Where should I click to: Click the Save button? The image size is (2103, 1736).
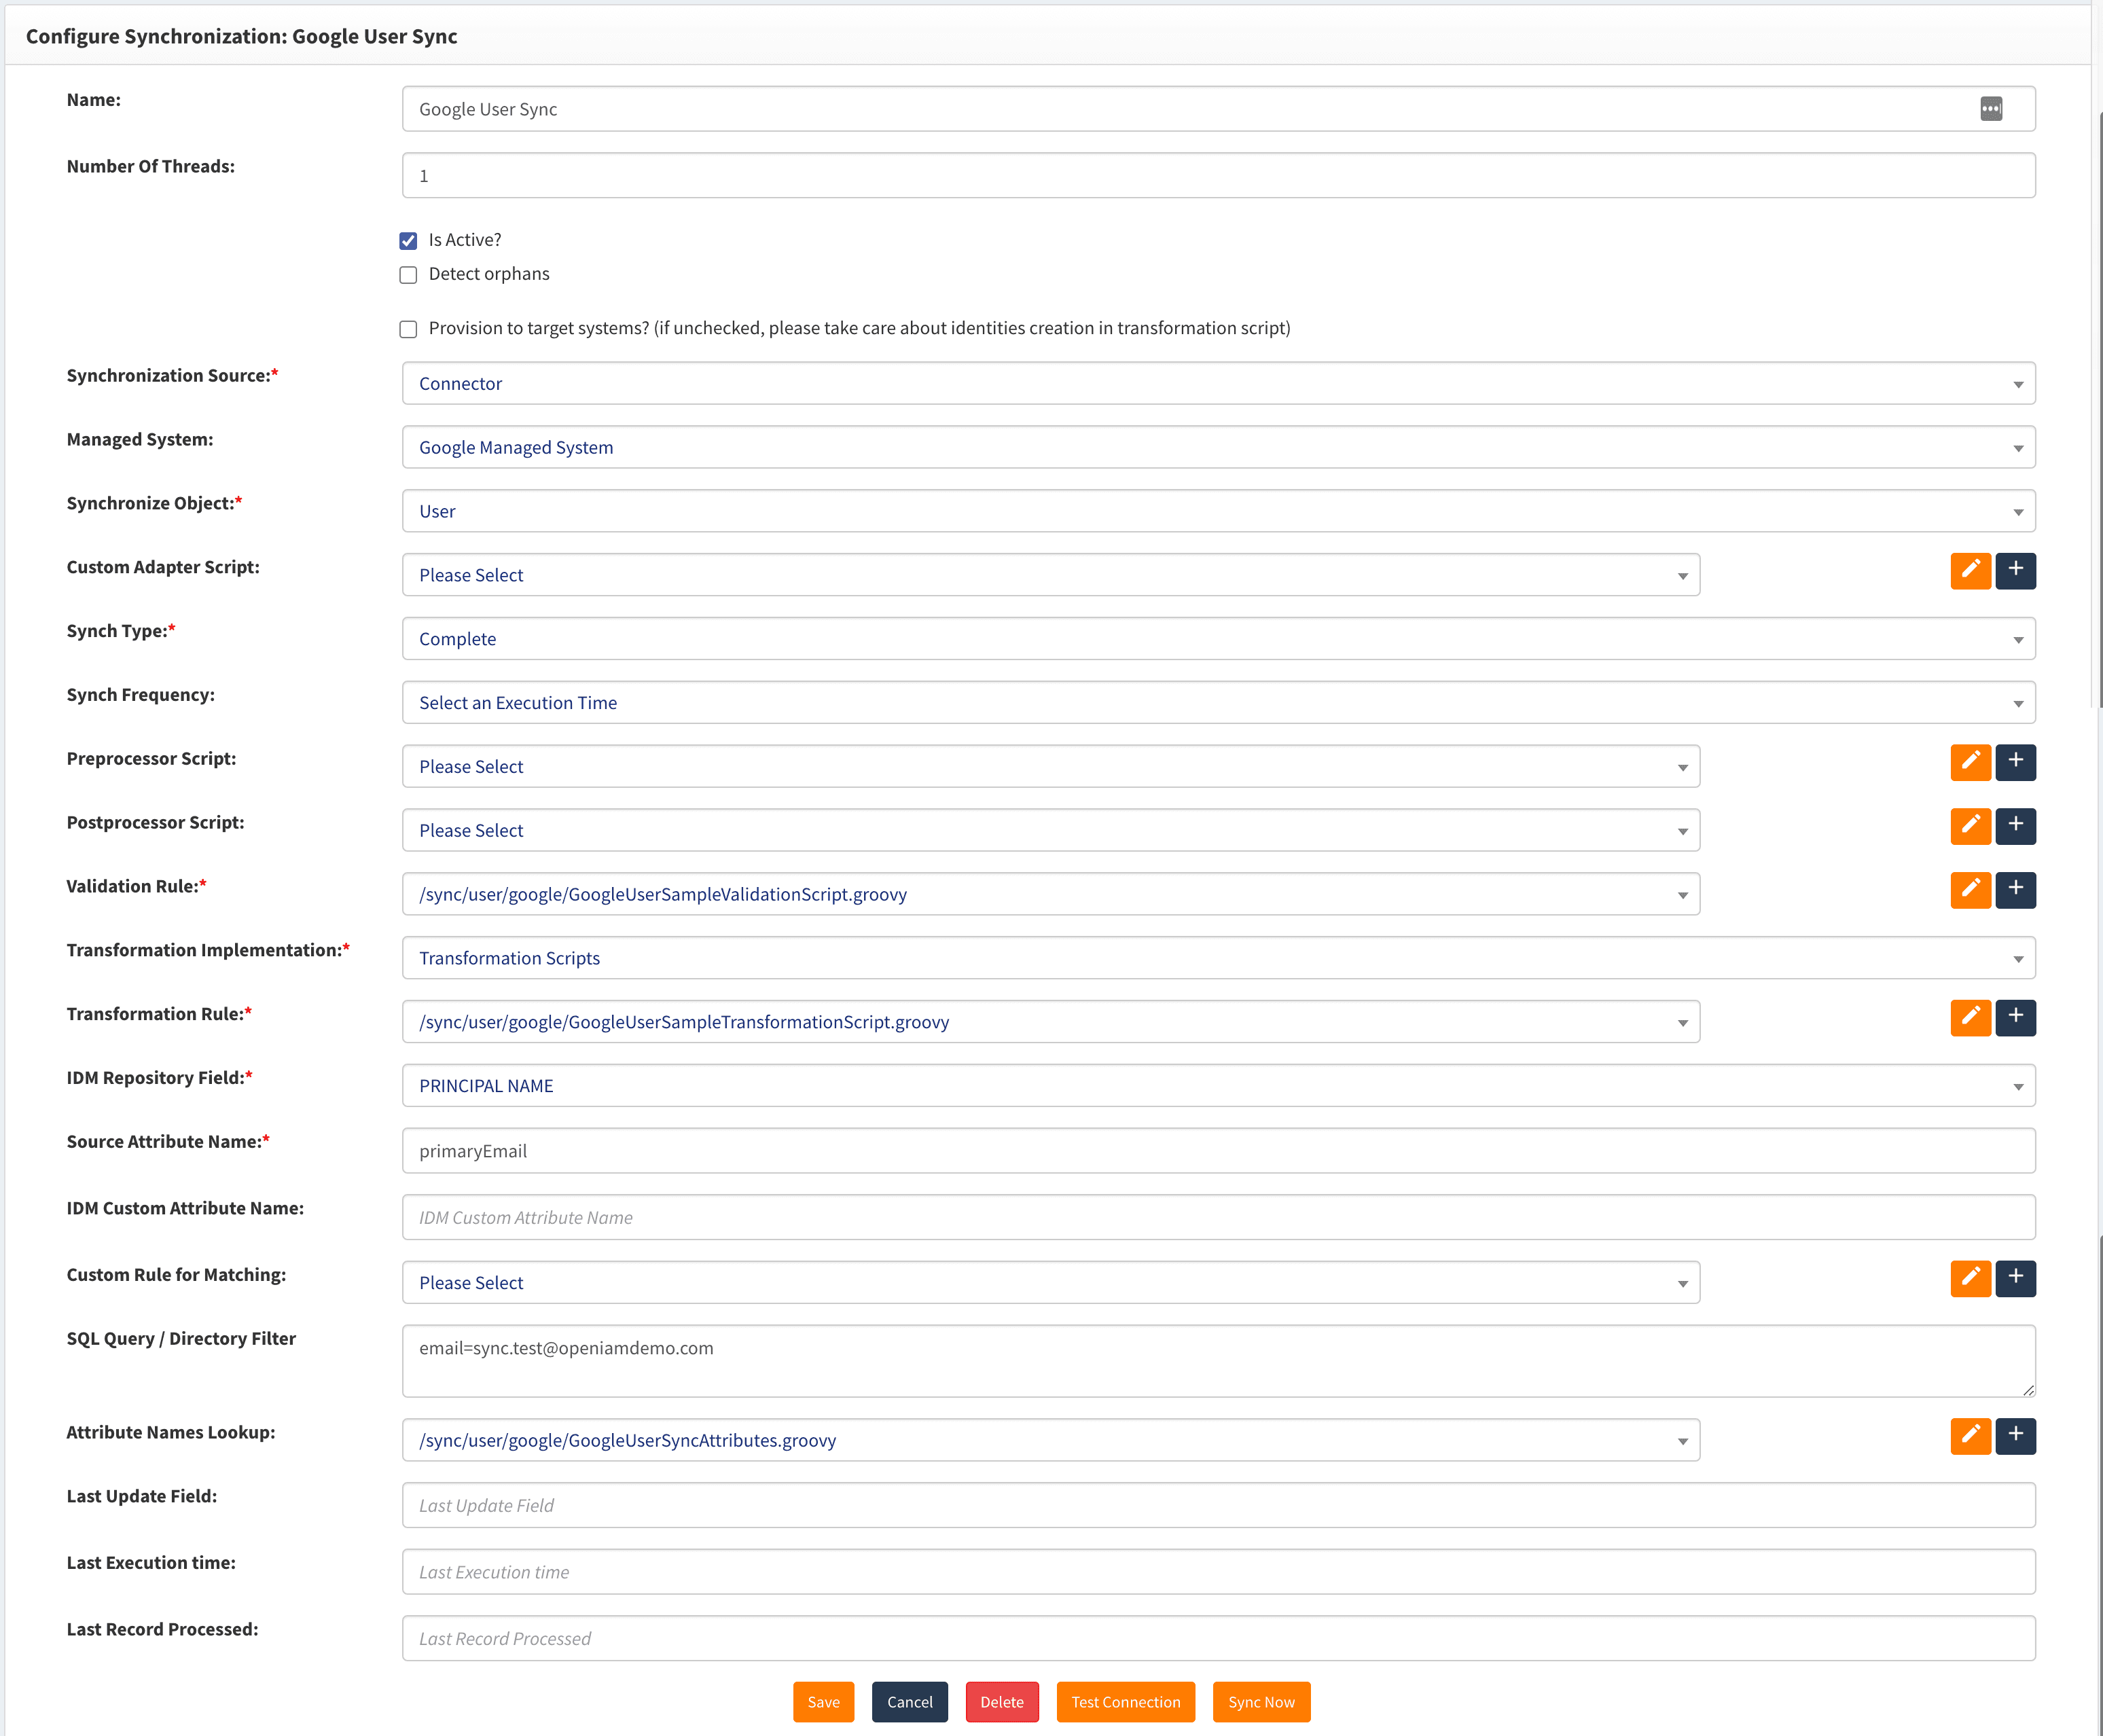(823, 1702)
